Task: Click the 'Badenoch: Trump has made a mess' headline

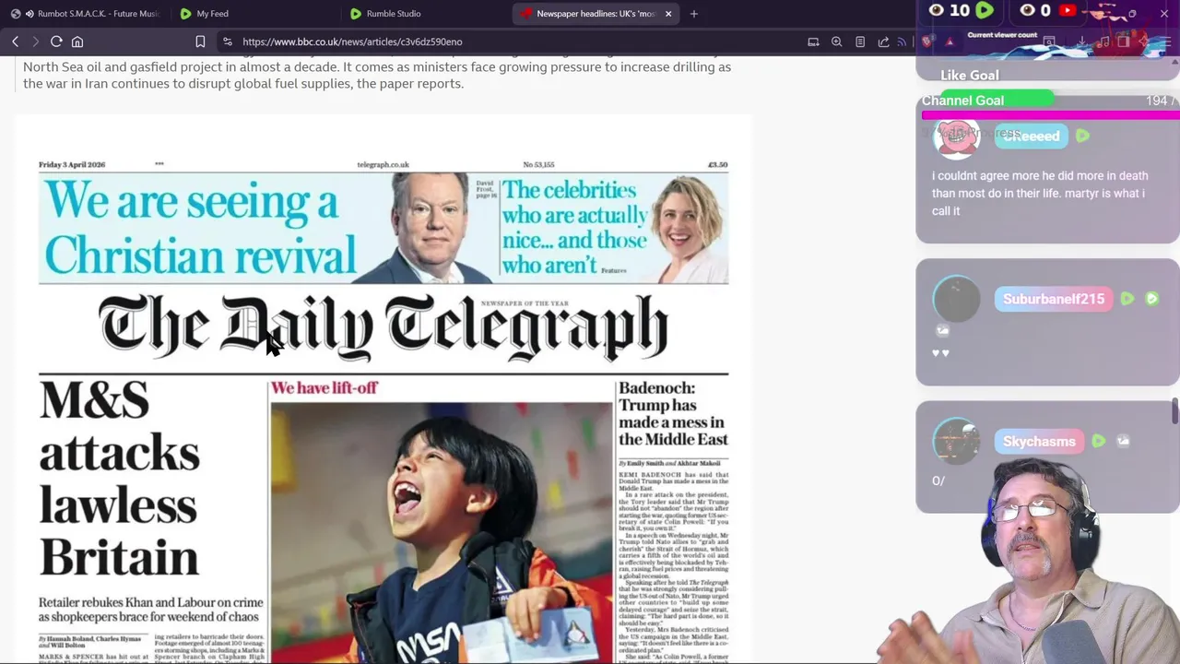Action: coord(673,414)
